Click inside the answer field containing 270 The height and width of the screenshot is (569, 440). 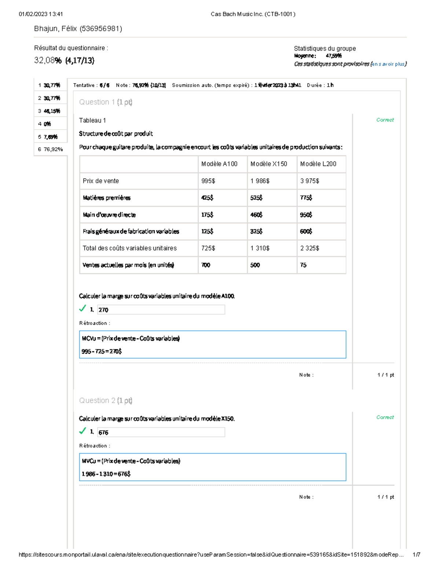pos(160,310)
